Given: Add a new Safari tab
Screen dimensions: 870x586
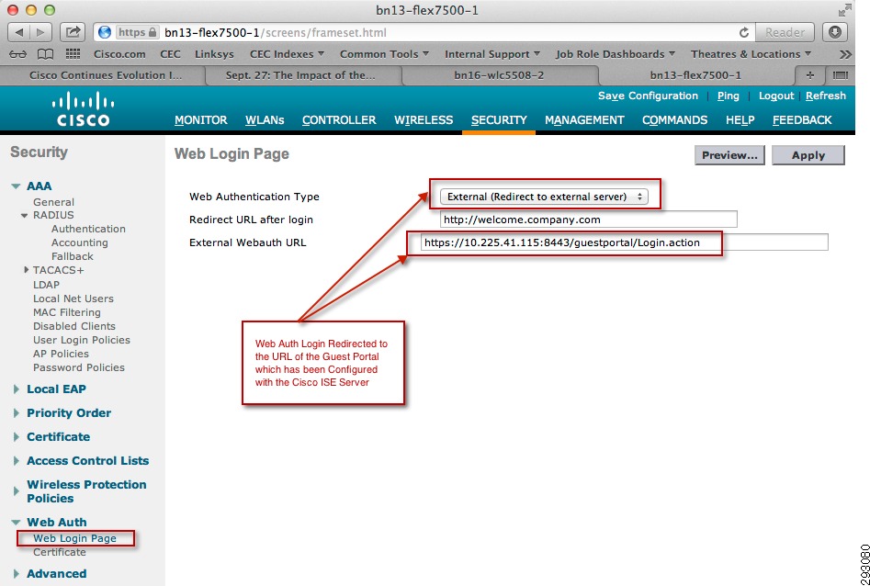Looking at the screenshot, I should coord(810,75).
